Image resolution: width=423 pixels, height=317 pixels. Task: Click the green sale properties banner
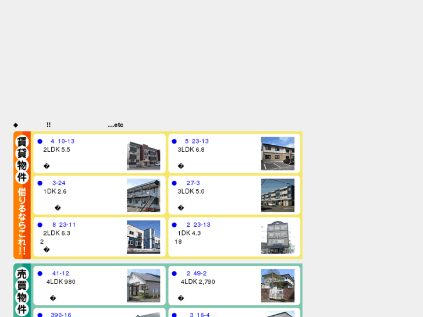(22, 290)
